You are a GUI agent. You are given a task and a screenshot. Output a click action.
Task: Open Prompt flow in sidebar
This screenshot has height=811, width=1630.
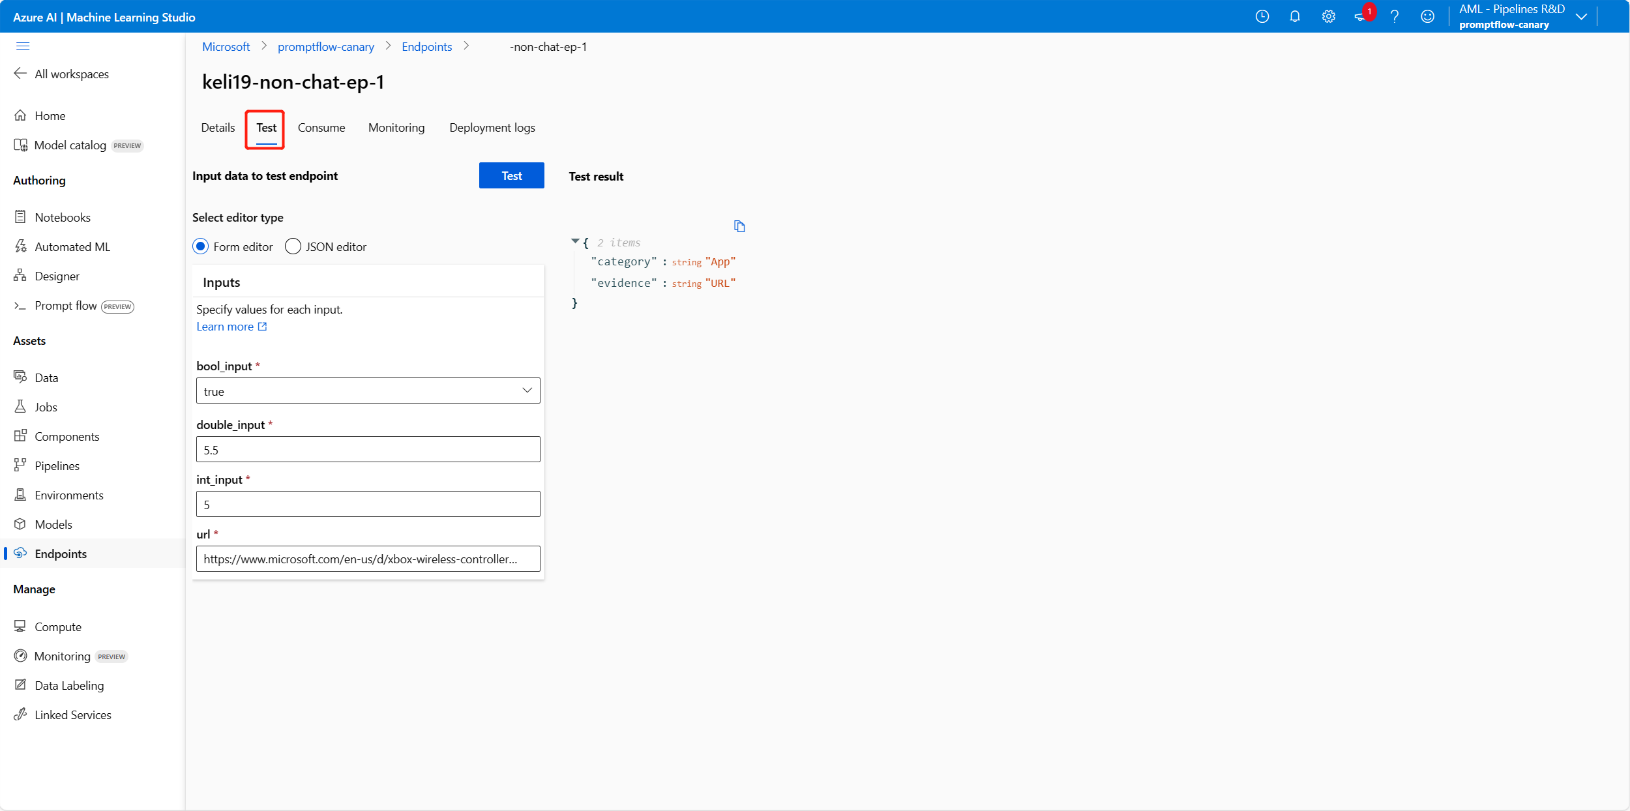point(65,306)
